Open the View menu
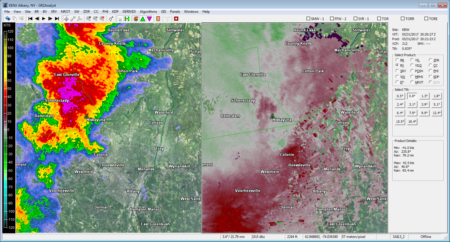This screenshot has width=450, height=242. pos(17,12)
